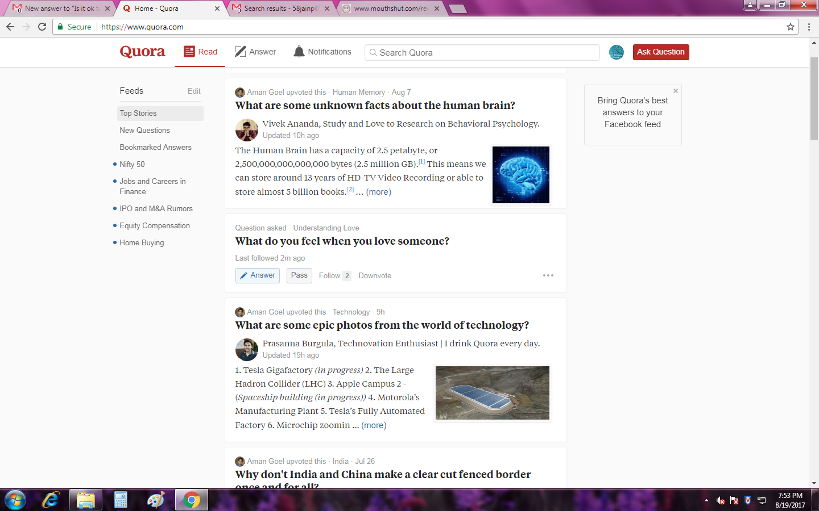Go forward in browser
Viewport: 819px width, 511px height.
[x=26, y=27]
